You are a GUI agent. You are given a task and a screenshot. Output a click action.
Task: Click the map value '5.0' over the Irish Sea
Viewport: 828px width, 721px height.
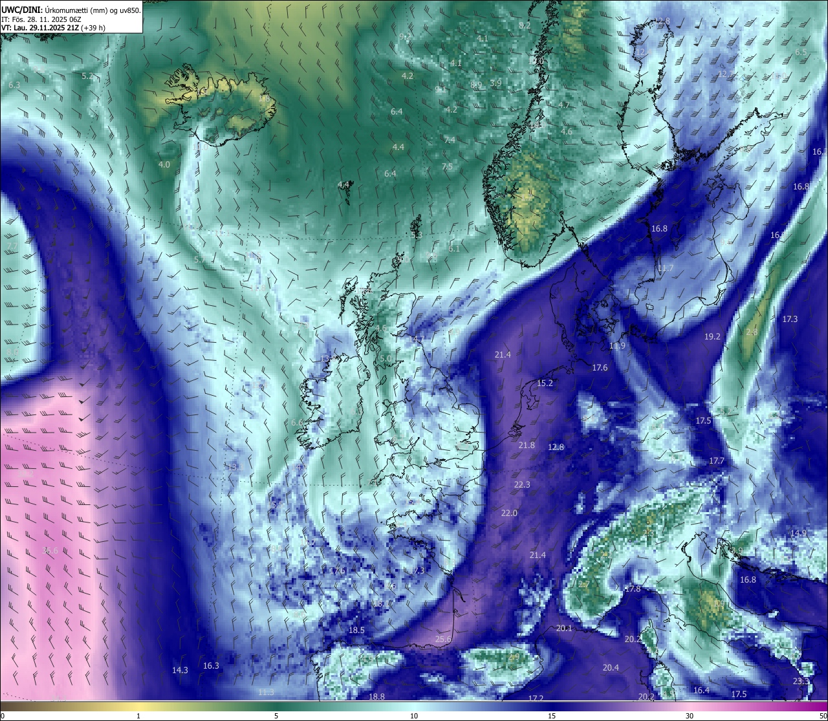click(386, 358)
